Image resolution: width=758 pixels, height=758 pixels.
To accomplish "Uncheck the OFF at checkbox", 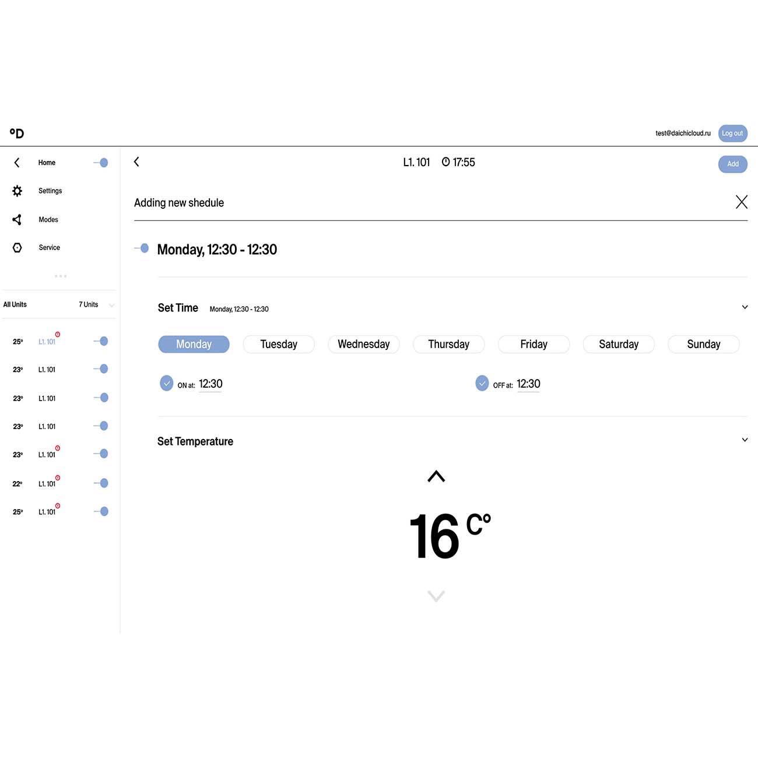I will (x=482, y=384).
